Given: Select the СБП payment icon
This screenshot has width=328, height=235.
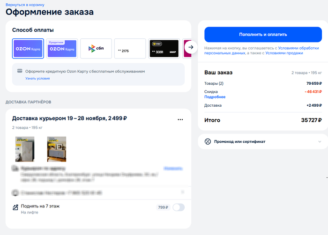Looking at the screenshot, I should [x=96, y=49].
